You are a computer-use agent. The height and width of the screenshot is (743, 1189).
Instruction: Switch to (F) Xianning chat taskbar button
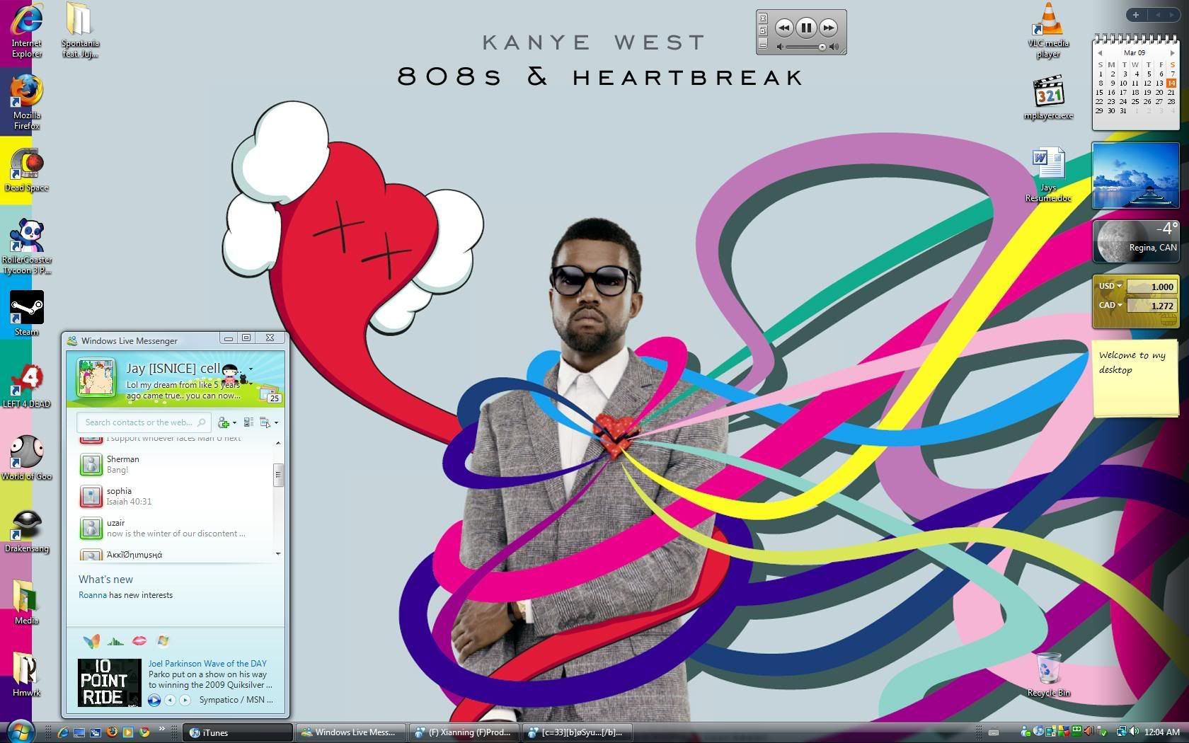point(465,732)
